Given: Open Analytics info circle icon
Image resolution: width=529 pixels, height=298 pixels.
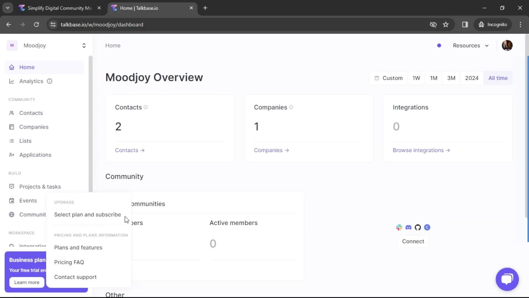Looking at the screenshot, I should 50,81.
